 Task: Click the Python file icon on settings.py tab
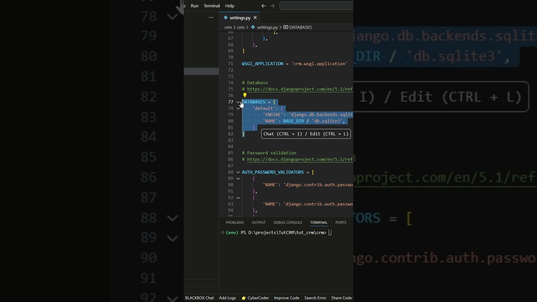[x=226, y=18]
